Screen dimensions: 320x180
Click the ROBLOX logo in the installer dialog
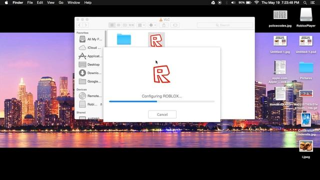tap(161, 74)
